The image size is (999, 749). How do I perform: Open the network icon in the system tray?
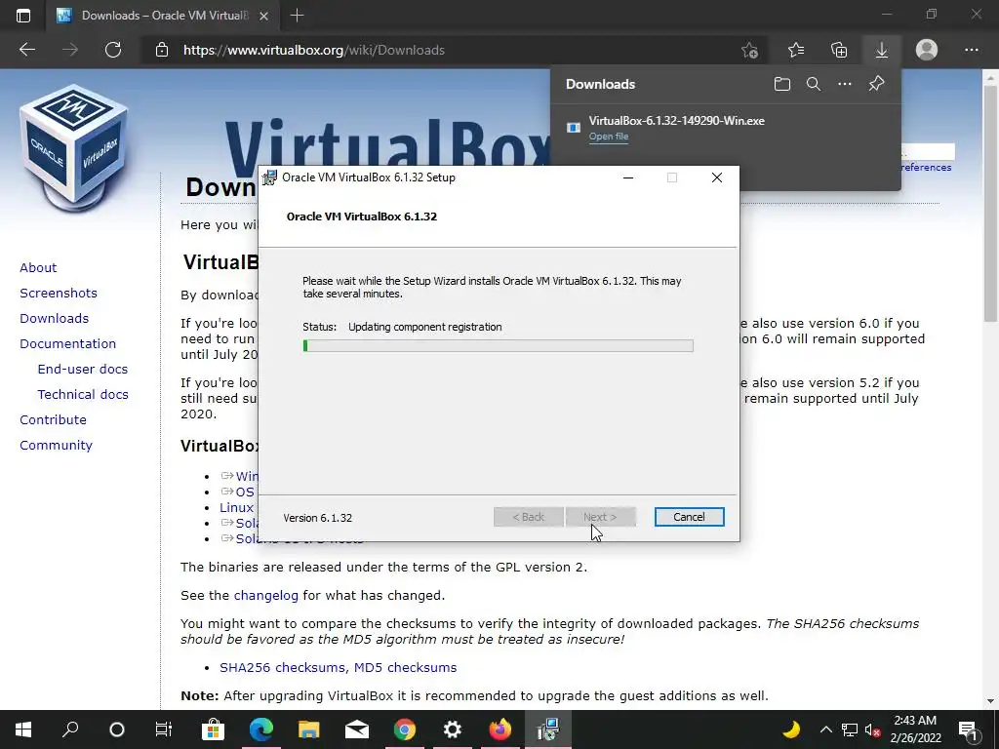coord(850,729)
